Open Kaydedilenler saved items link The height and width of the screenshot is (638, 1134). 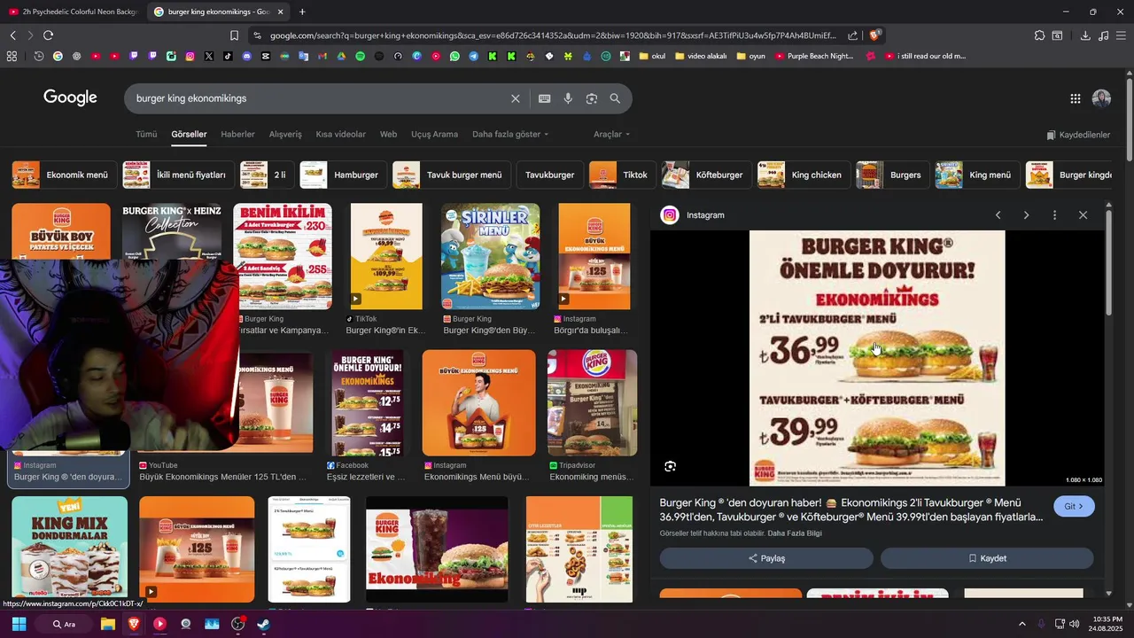click(1078, 135)
